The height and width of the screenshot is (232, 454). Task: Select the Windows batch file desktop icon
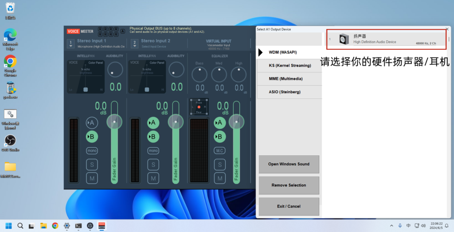[10, 119]
